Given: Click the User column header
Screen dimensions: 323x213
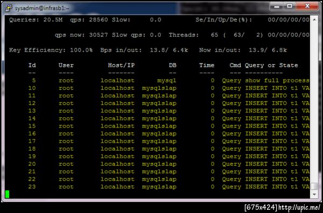Looking at the screenshot, I should point(66,65).
